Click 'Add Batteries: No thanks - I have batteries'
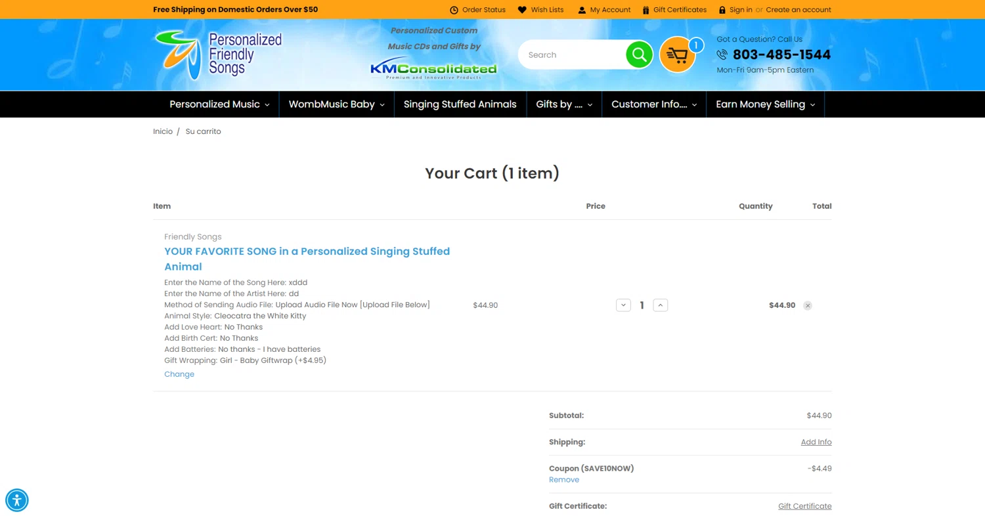This screenshot has height=516, width=985. pyautogui.click(x=242, y=349)
